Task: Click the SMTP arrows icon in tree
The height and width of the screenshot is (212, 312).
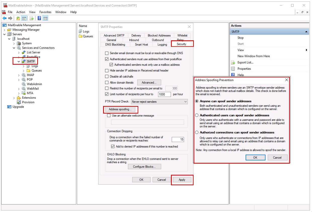Action: [24, 61]
